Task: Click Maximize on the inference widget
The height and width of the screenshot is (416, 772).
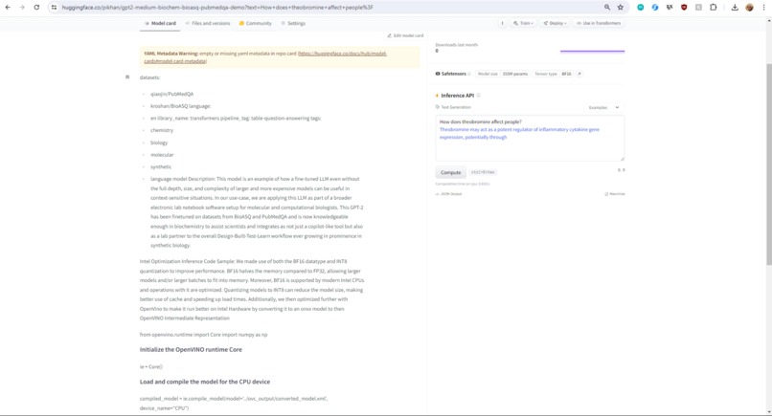Action: pos(615,194)
